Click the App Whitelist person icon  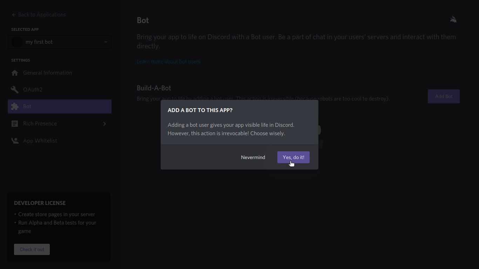point(15,141)
